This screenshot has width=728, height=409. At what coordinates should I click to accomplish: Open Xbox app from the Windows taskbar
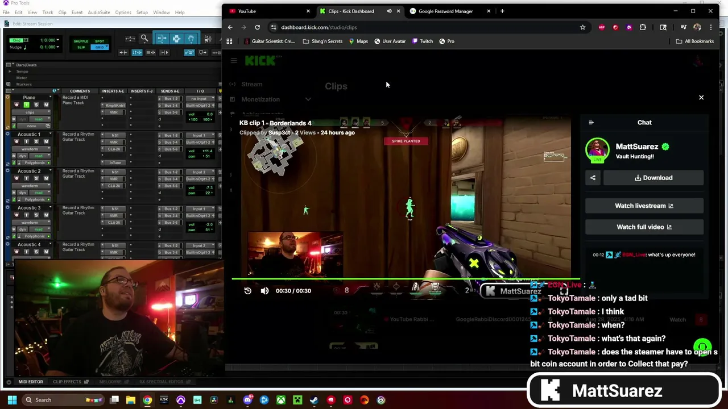pos(281,400)
